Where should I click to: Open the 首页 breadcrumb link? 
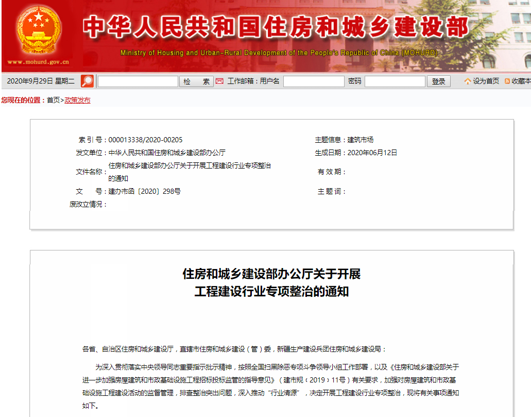pos(54,101)
